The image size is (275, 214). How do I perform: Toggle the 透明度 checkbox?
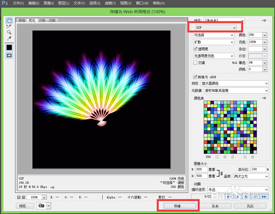click(195, 49)
